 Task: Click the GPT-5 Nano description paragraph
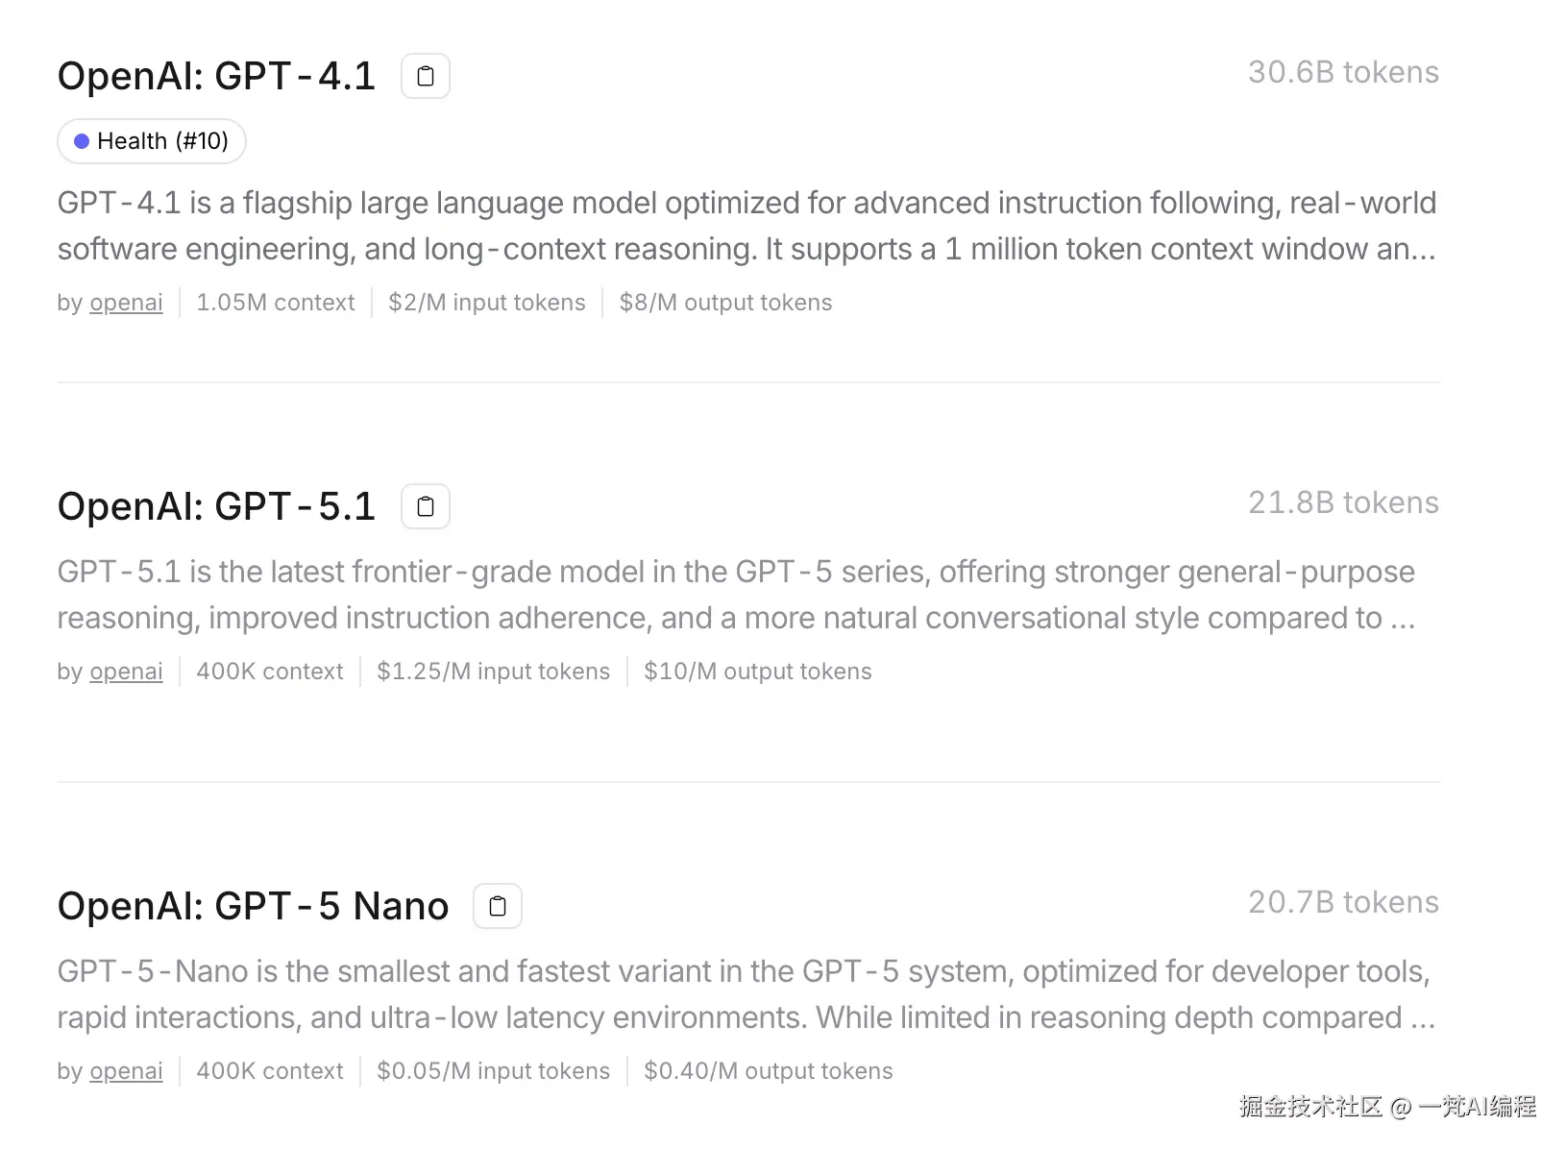pos(746,994)
